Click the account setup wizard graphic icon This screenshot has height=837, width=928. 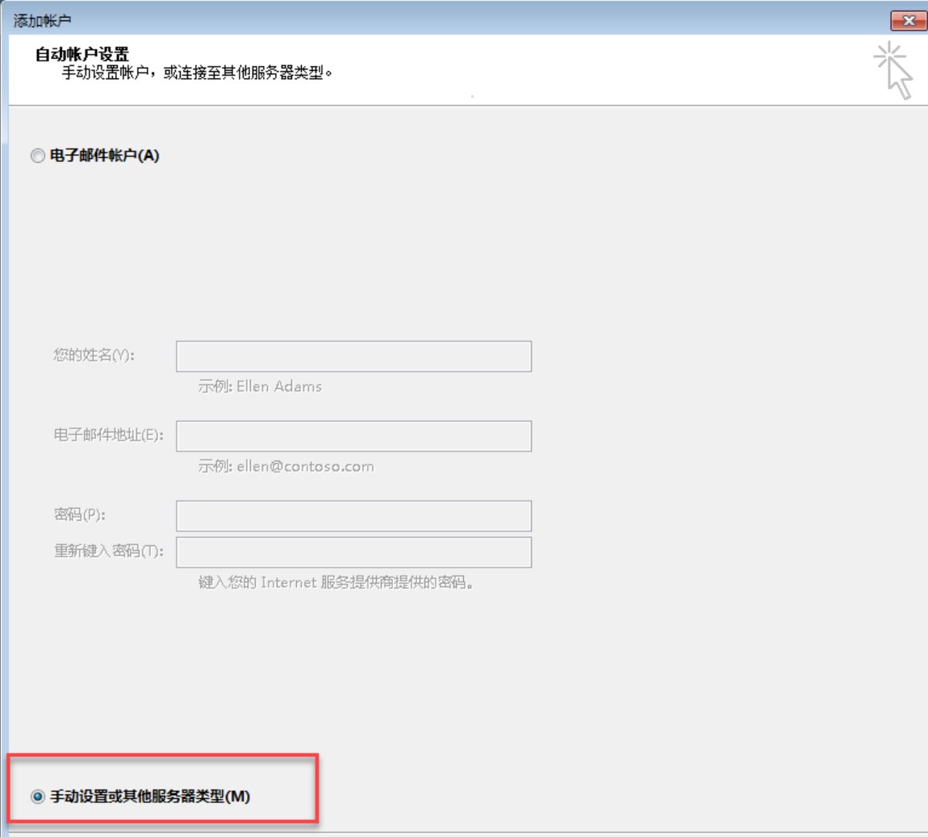[x=892, y=67]
